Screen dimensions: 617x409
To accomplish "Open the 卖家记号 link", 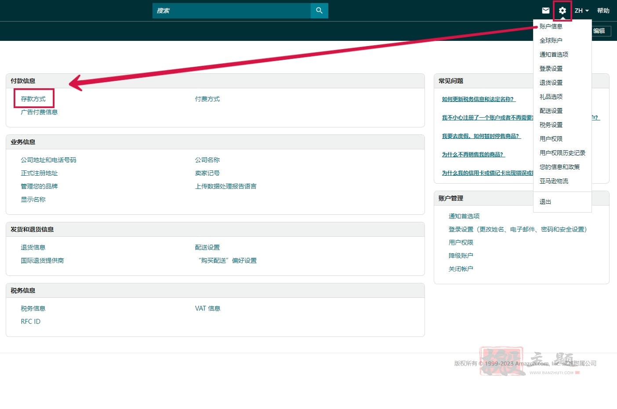I will [x=207, y=173].
